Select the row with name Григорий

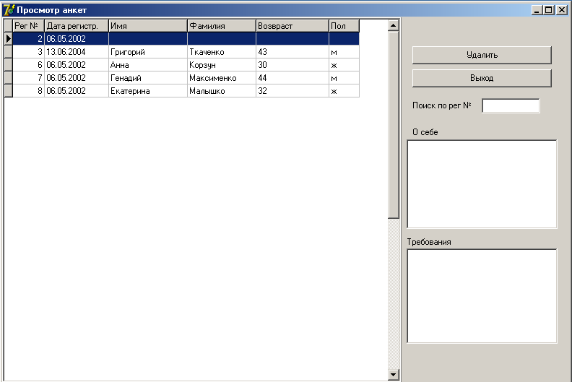147,52
